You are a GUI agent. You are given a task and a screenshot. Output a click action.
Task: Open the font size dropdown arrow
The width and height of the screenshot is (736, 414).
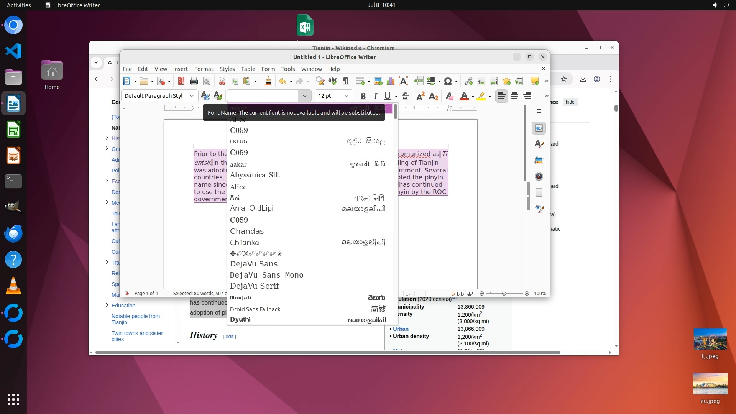pyautogui.click(x=347, y=96)
